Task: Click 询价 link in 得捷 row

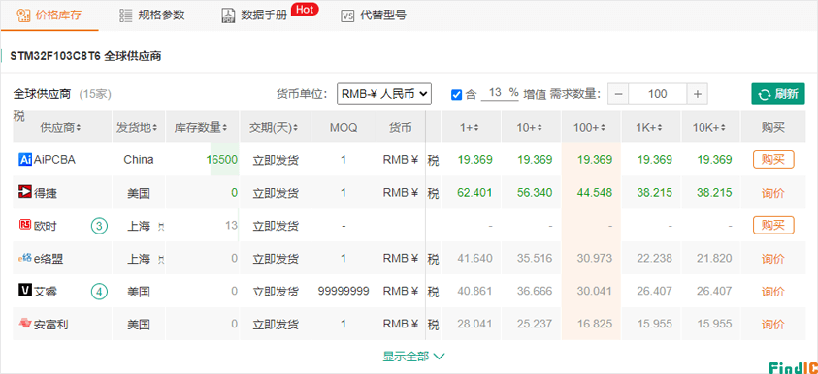Action: click(x=773, y=193)
